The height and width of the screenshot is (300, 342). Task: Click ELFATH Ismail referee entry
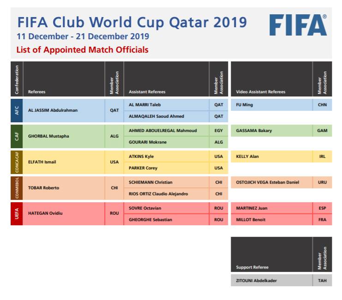pyautogui.click(x=64, y=162)
